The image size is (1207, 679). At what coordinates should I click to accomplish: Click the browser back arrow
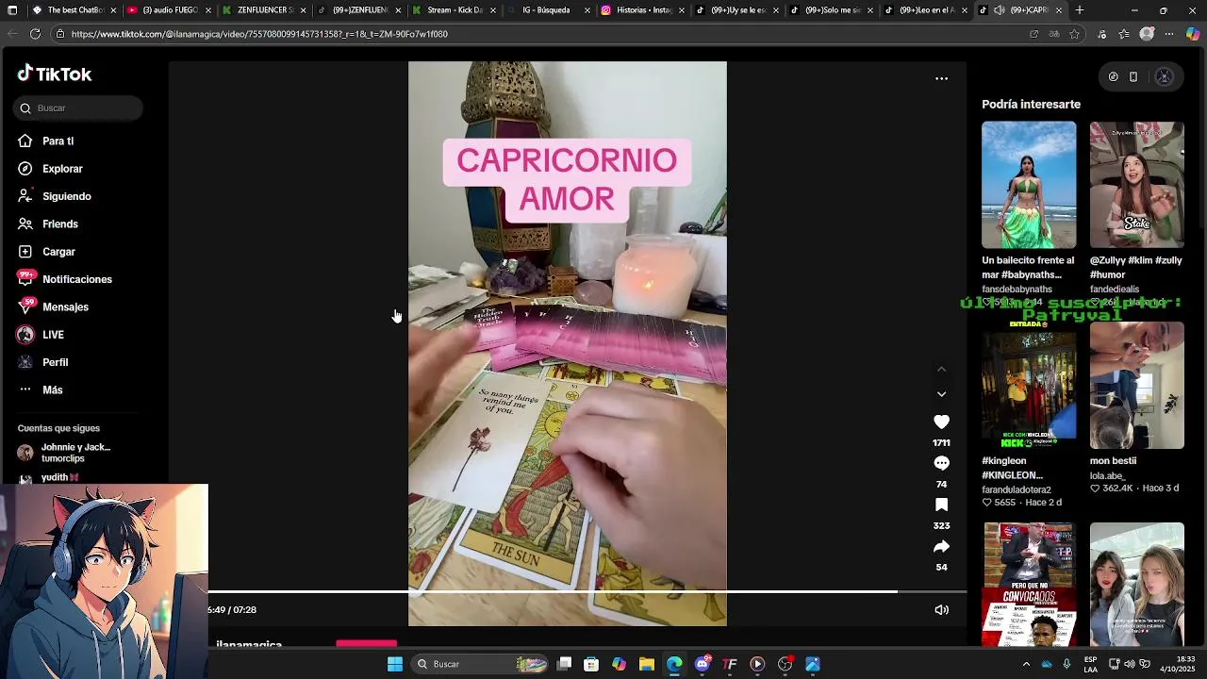click(12, 34)
